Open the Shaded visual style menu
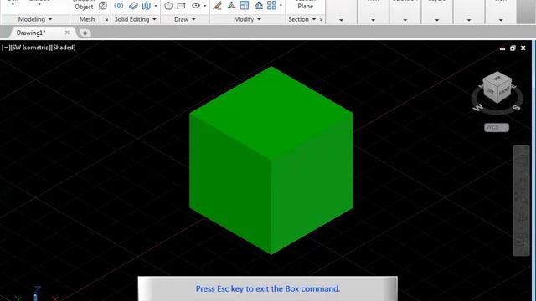This screenshot has height=301, width=536. coord(64,48)
